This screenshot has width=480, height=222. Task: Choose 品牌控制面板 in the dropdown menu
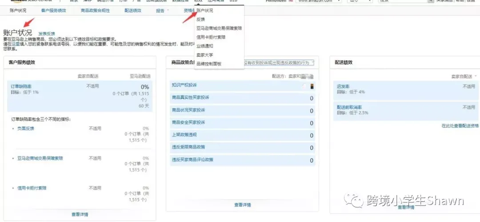click(209, 64)
